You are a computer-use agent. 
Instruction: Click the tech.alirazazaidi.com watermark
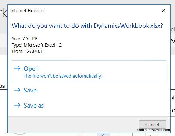[x=153, y=130]
